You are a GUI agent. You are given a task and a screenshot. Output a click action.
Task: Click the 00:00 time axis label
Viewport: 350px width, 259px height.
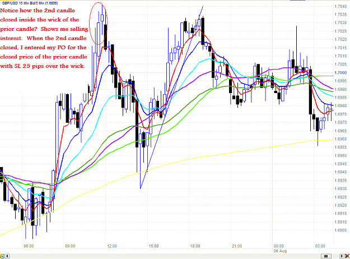pos(278,246)
